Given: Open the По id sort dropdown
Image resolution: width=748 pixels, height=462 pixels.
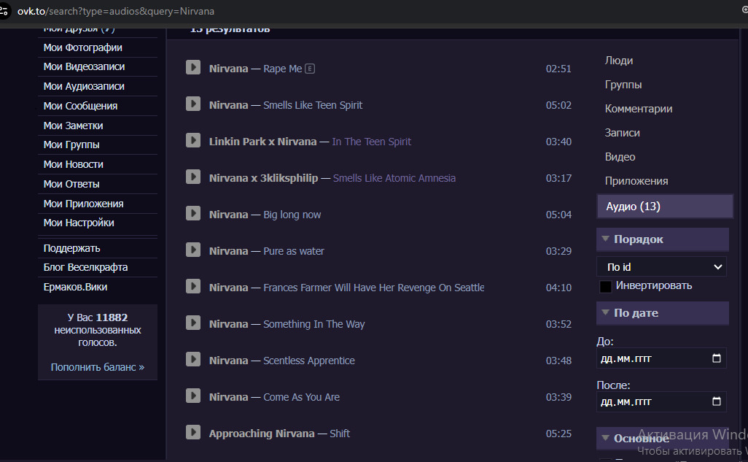Looking at the screenshot, I should (662, 266).
